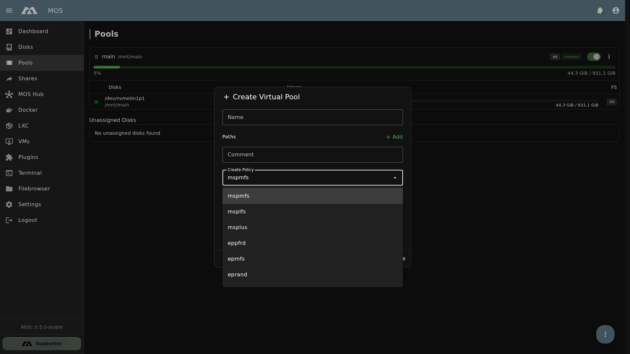Click Add to add a path
Viewport: 630px width, 354px height.
click(394, 137)
